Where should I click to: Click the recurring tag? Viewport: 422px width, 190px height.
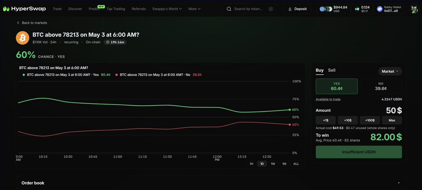[x=71, y=42]
